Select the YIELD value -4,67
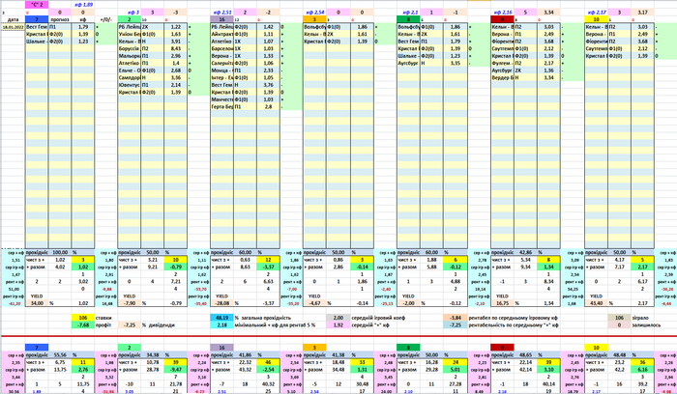The image size is (677, 394). tap(314, 303)
